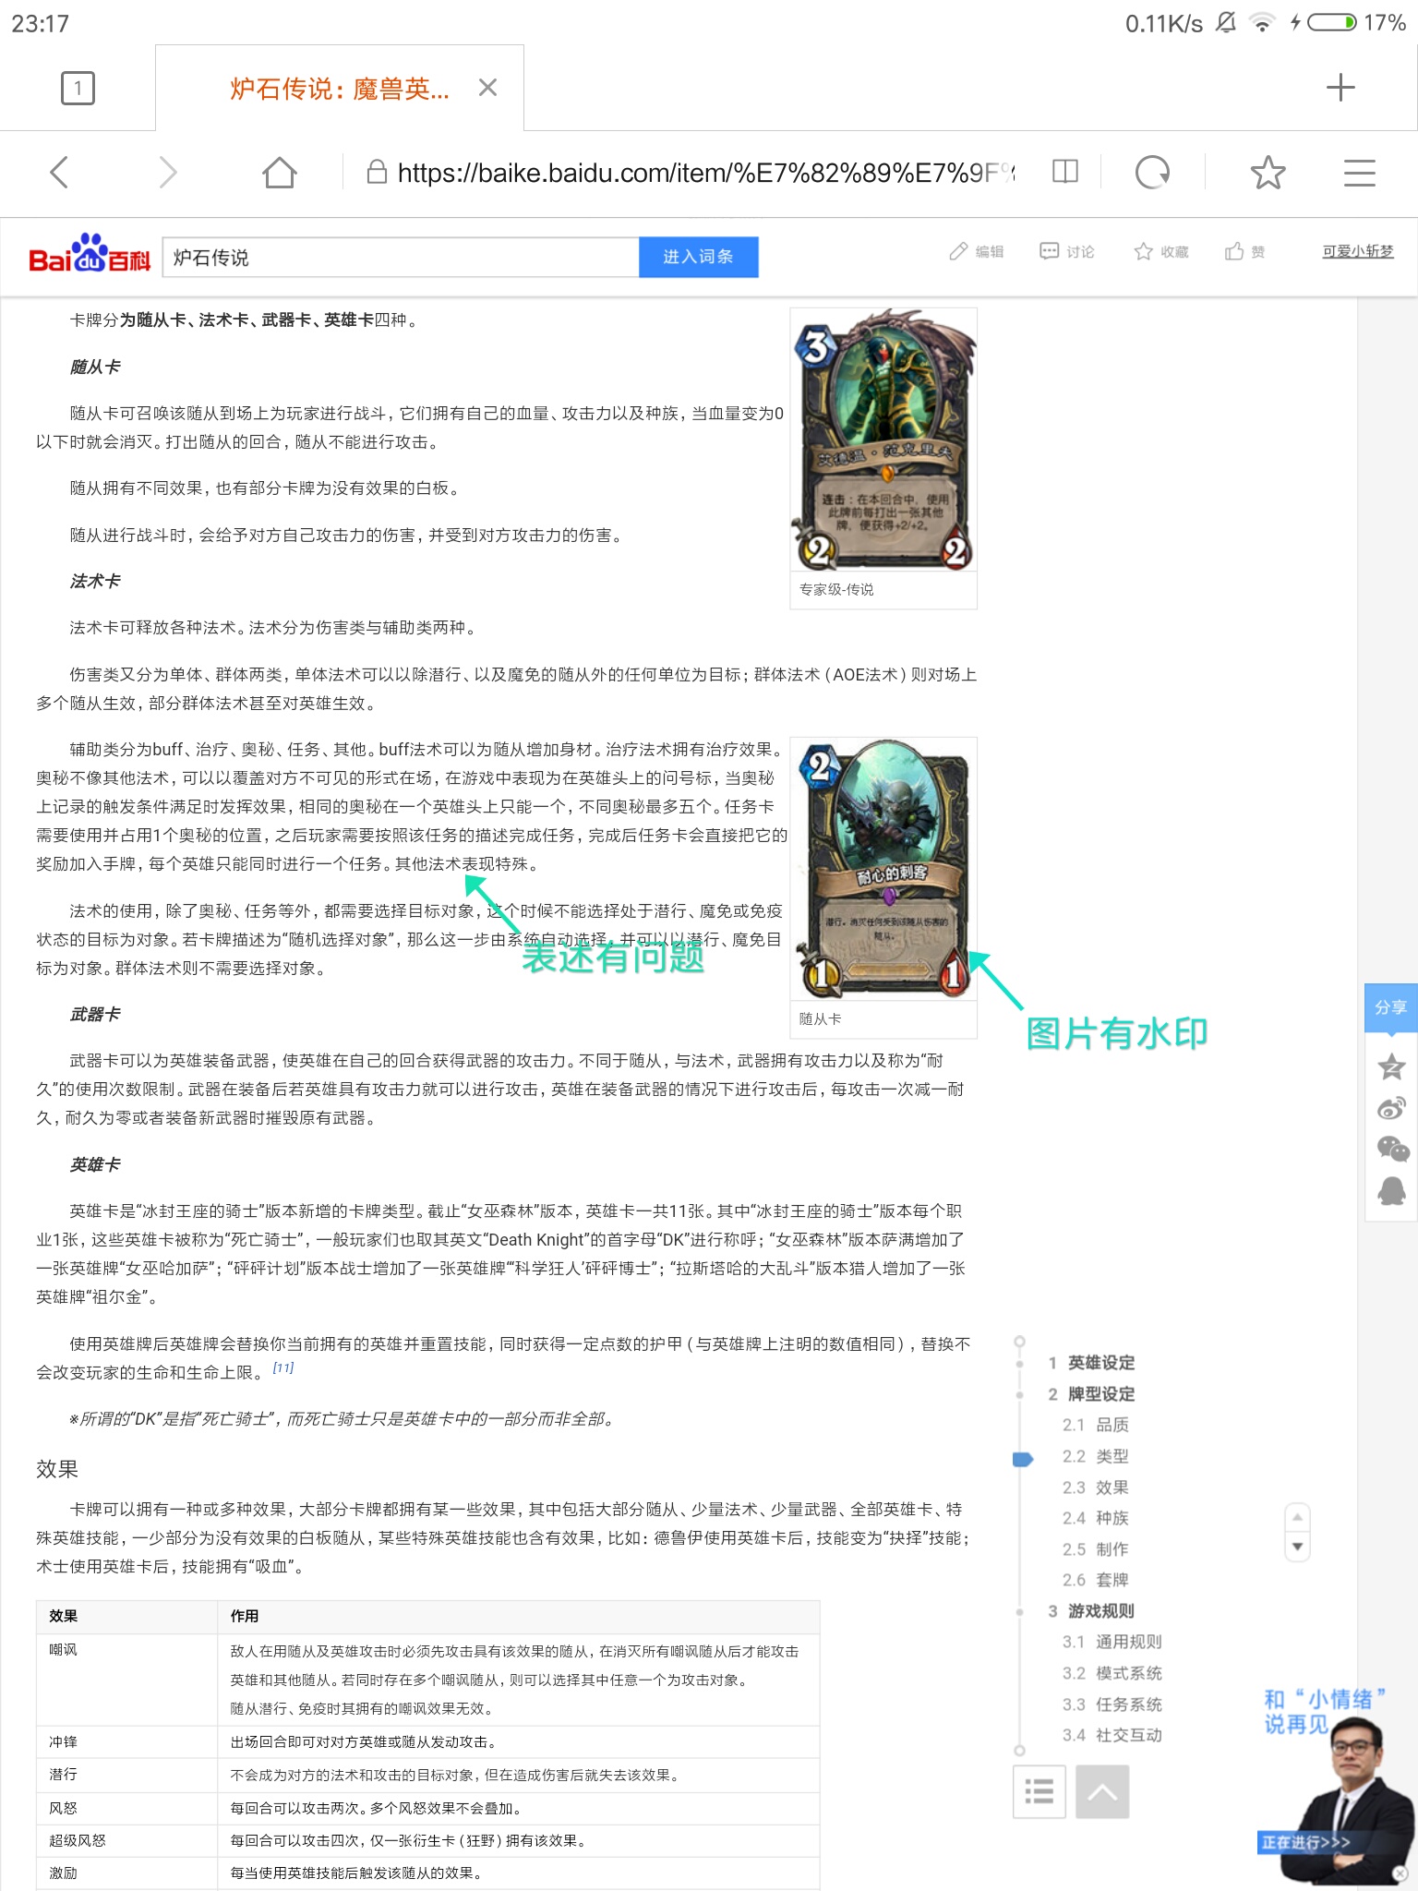The height and width of the screenshot is (1891, 1418).
Task: Click the 赞 thumbs-up button
Action: pos(1244,251)
